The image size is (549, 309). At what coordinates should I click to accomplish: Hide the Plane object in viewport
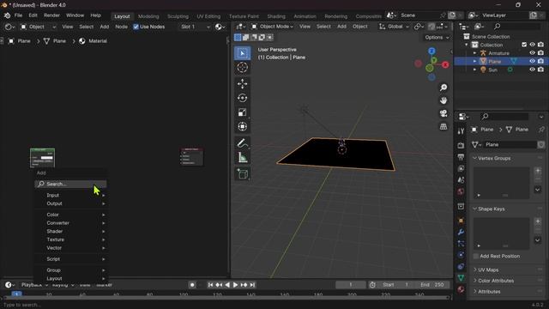tap(532, 61)
